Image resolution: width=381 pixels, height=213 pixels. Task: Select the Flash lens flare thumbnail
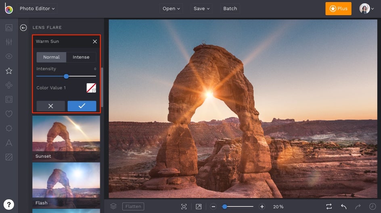pos(66,185)
